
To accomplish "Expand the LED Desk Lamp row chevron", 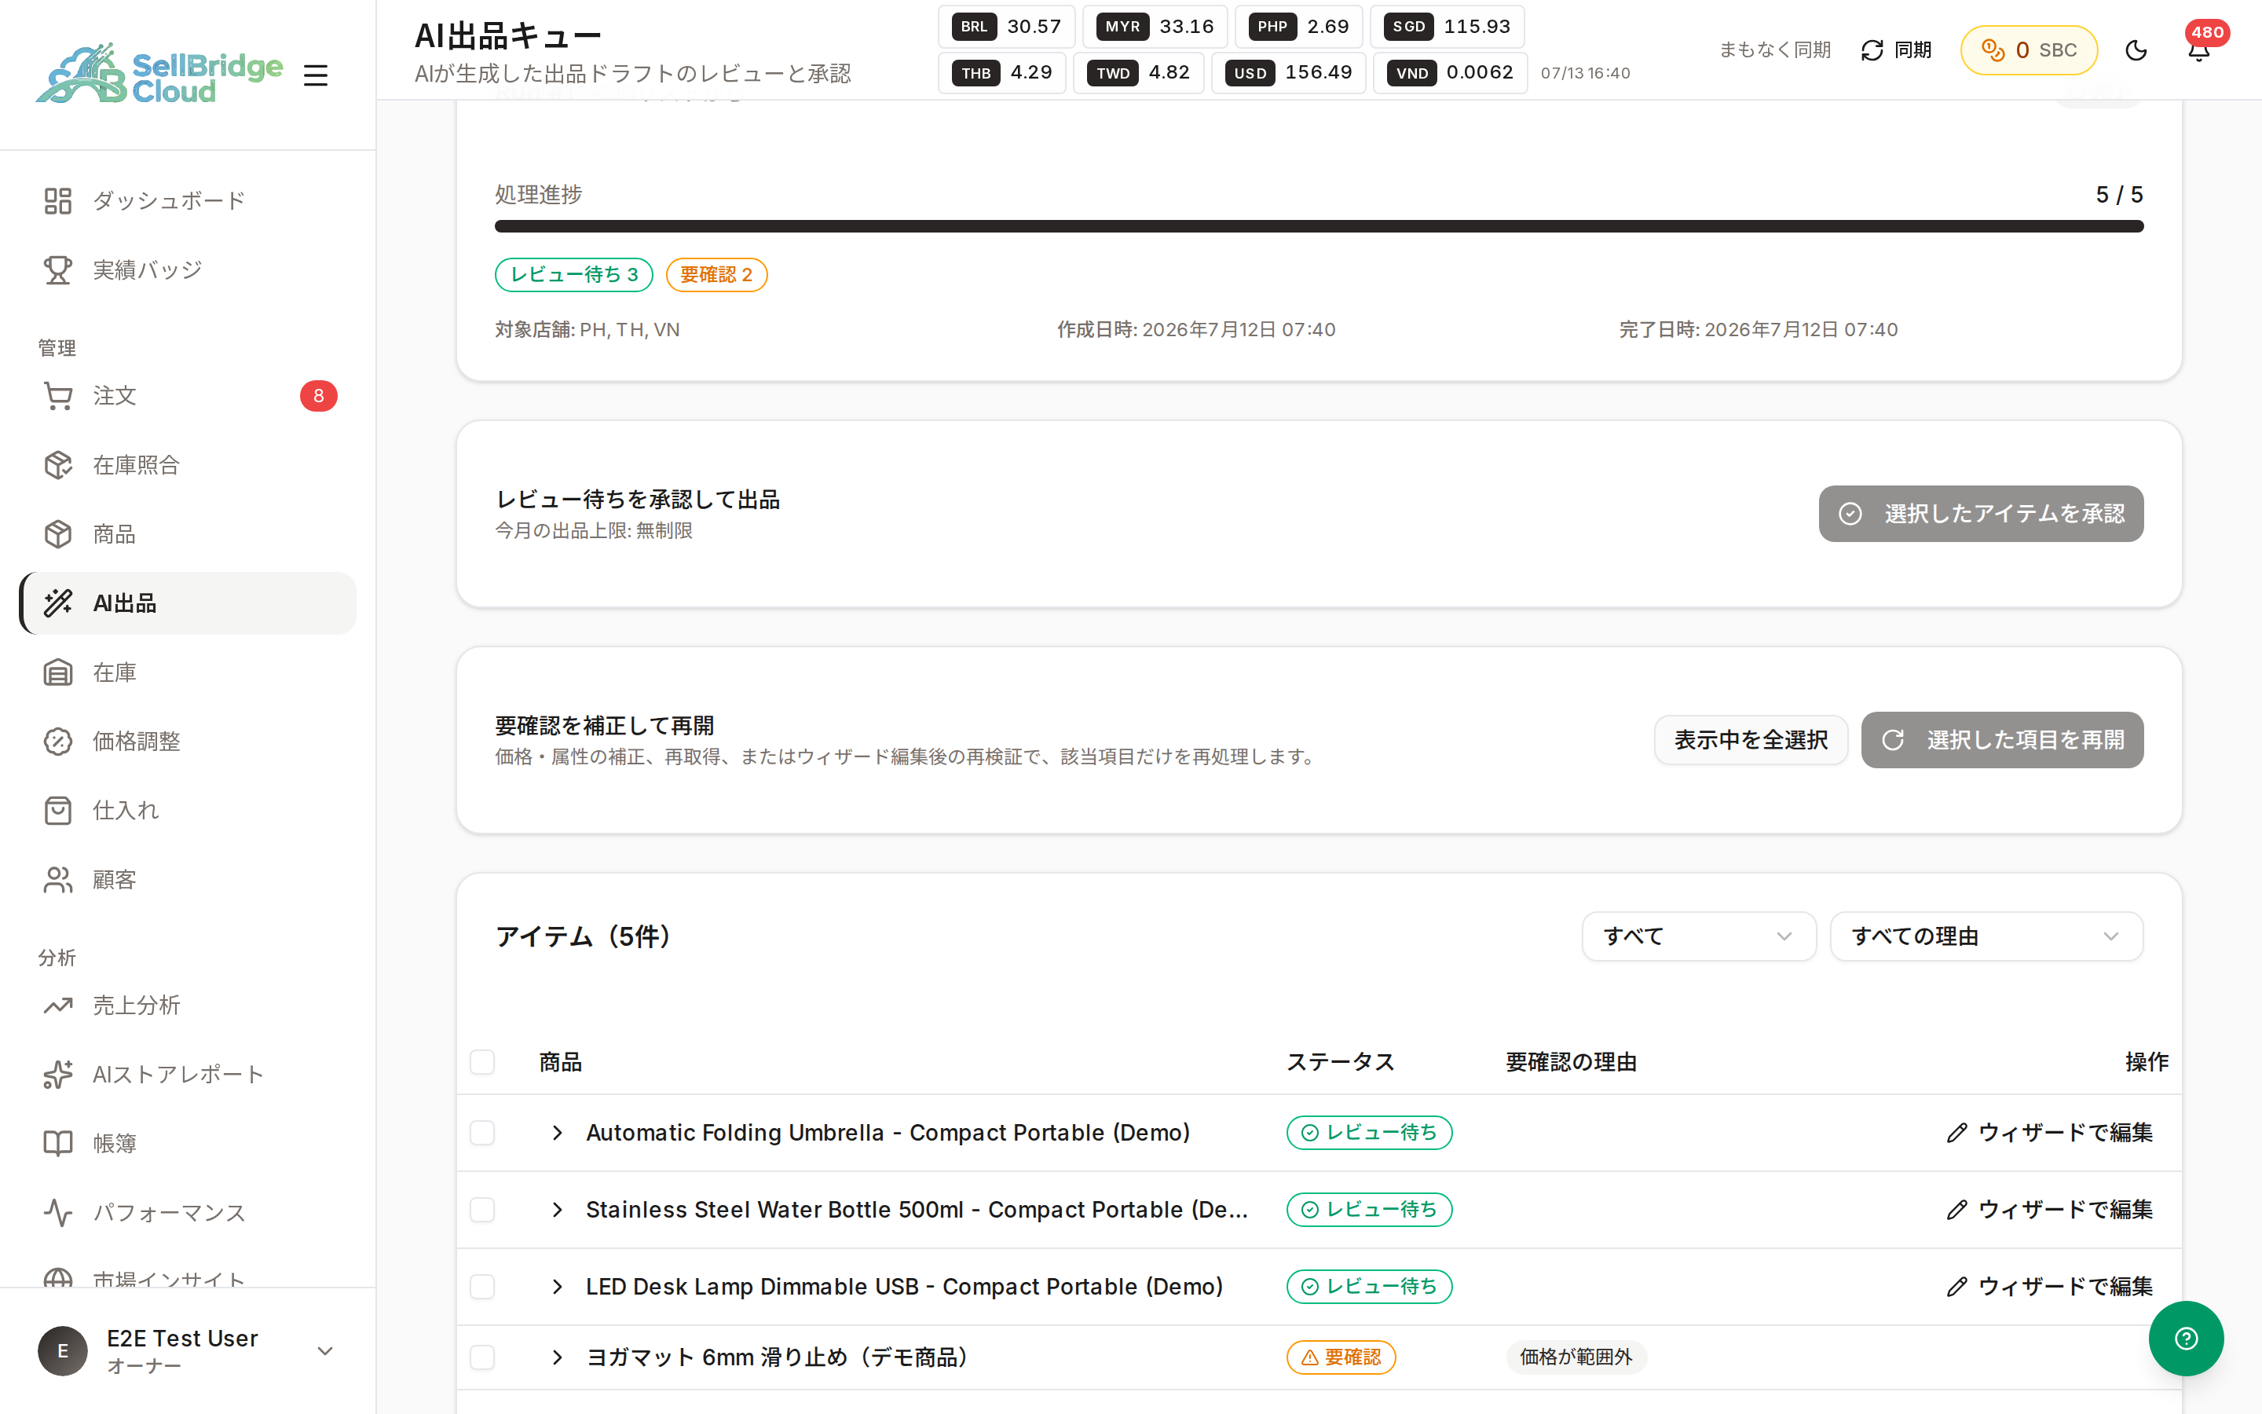I will (557, 1287).
